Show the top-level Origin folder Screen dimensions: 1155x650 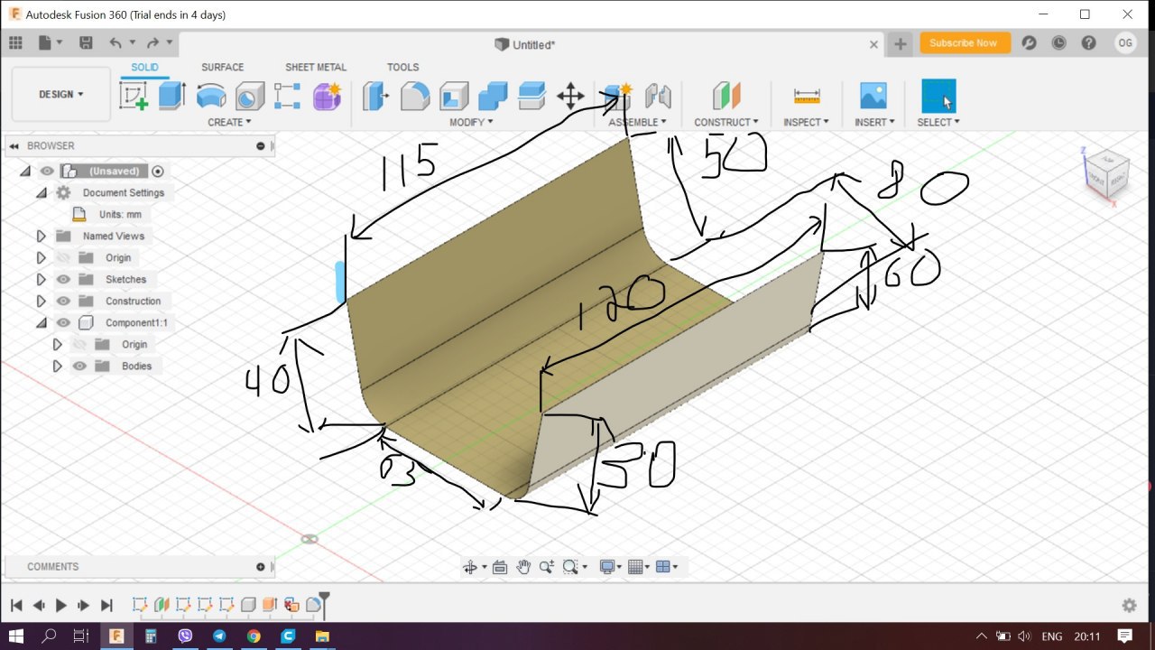[x=63, y=257]
